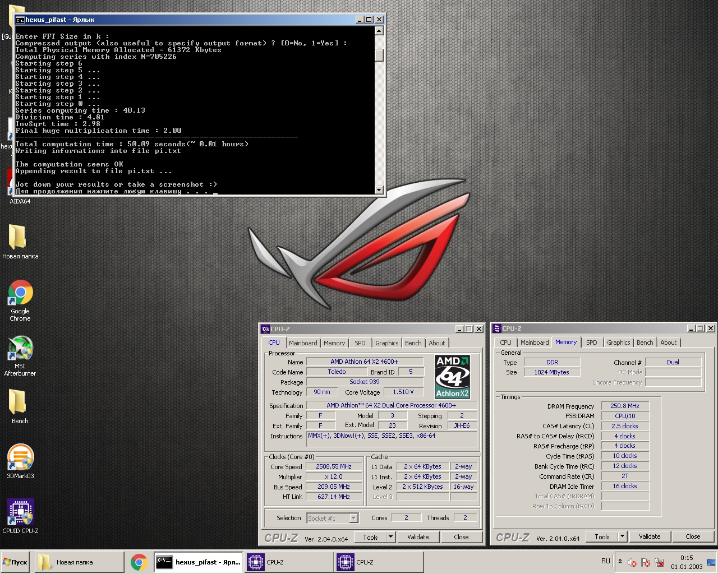Image resolution: width=718 pixels, height=574 pixels.
Task: Click the RU language indicator
Action: pos(606,561)
